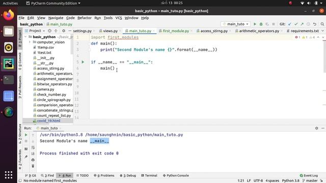Image resolution: width=326 pixels, height=183 pixels.
Task: Open the Problems tool window
Action: click(x=104, y=175)
